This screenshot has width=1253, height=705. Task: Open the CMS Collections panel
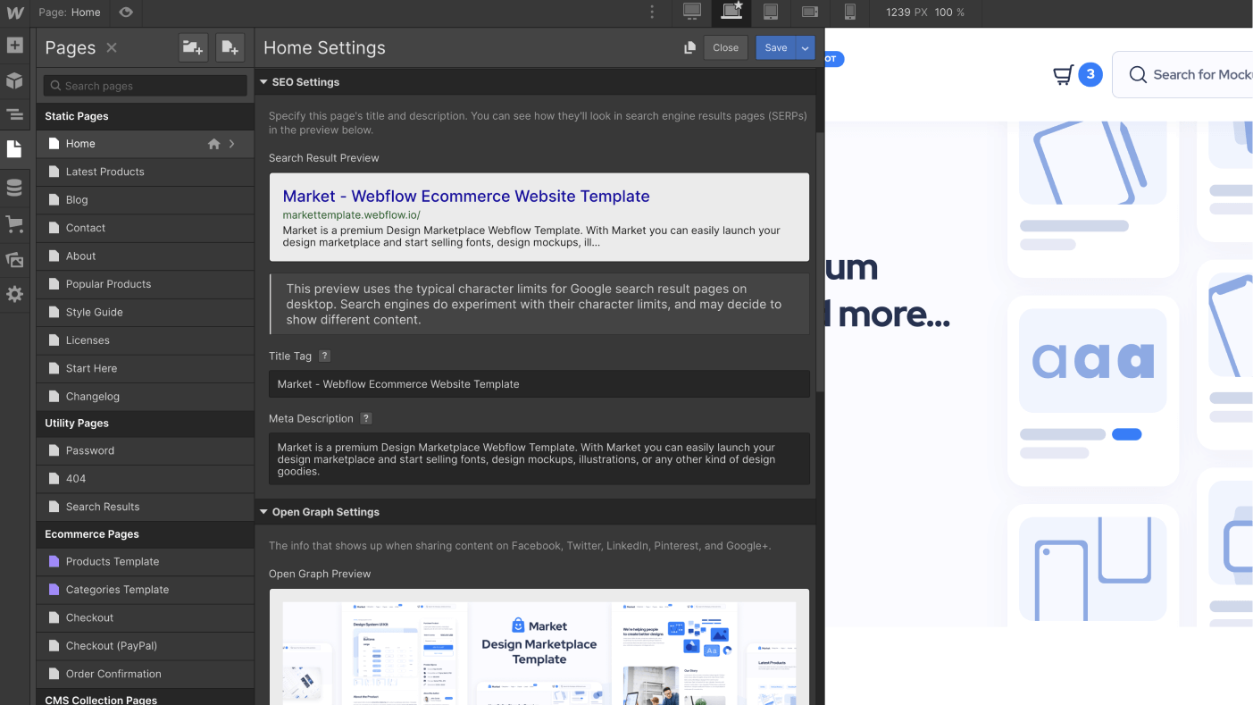tap(14, 188)
